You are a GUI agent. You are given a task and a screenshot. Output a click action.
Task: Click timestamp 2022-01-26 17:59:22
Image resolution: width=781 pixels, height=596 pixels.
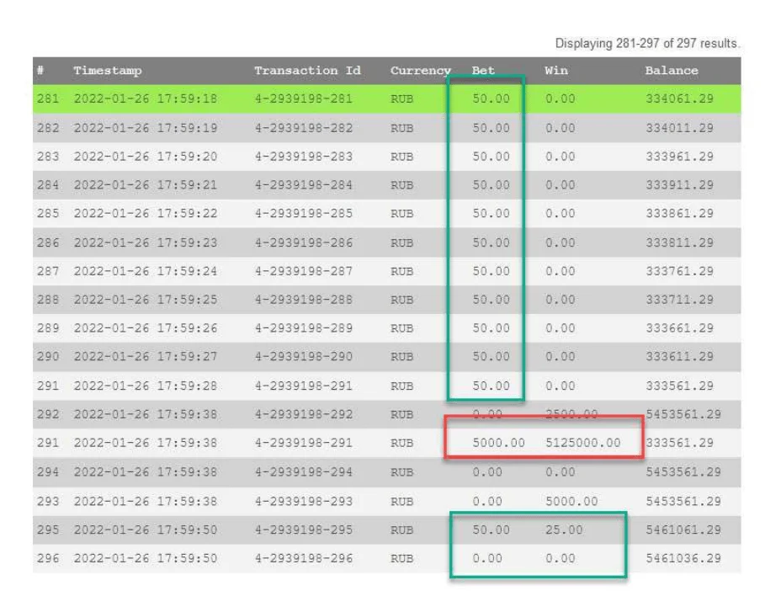pos(145,213)
